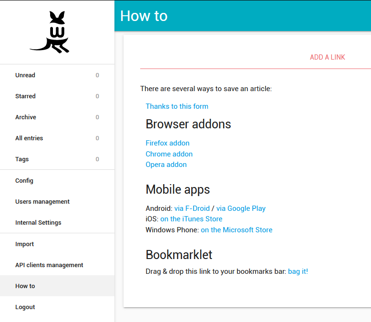Go to Users management
This screenshot has width=371, height=322.
tap(42, 202)
